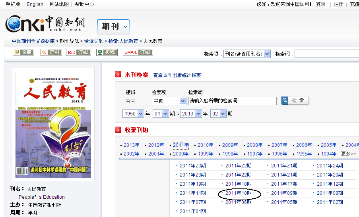359x217 pixels.
Task: Open issue 2011年Z1期
Action: [284, 165]
